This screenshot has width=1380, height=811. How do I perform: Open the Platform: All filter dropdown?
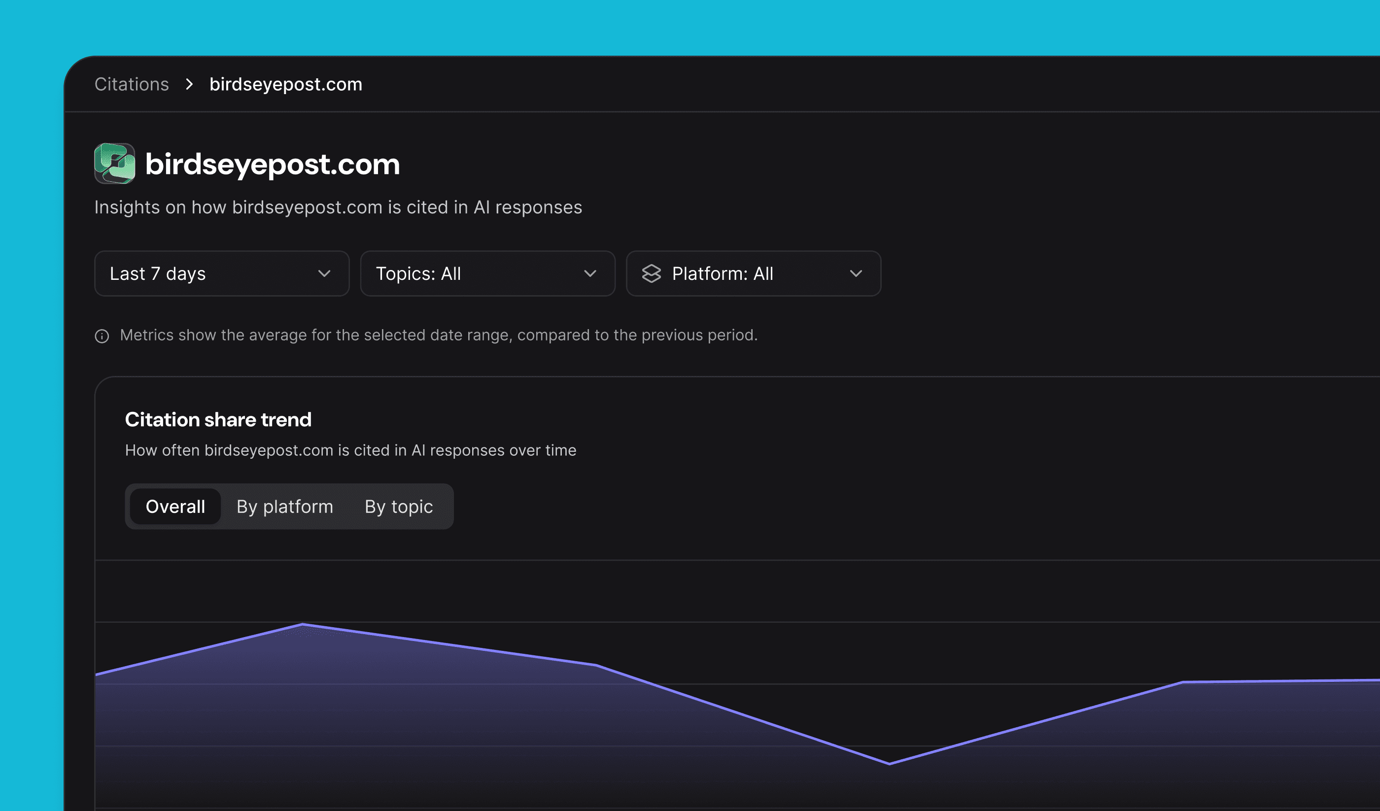point(753,273)
